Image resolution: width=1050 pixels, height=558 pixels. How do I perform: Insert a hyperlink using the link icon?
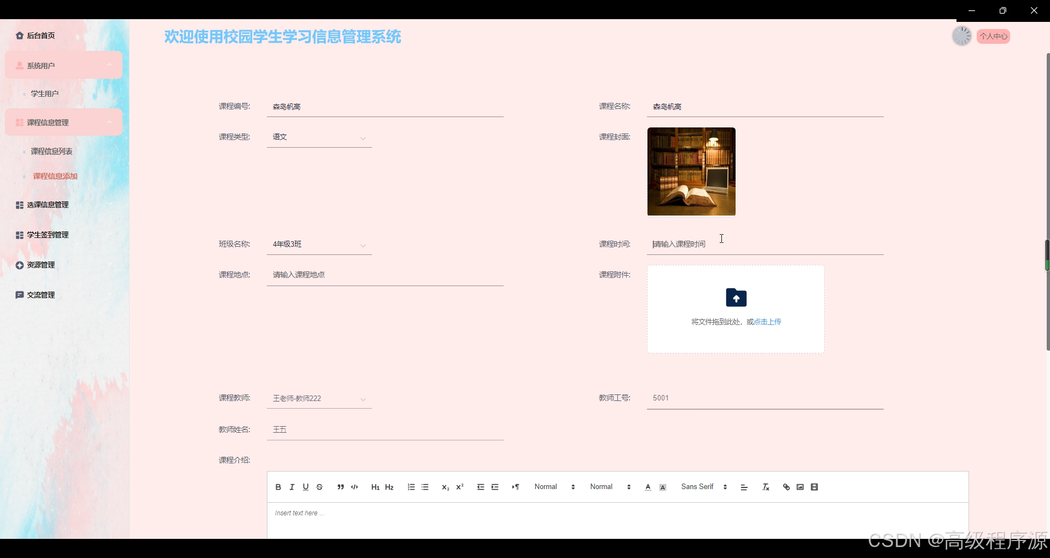point(785,487)
